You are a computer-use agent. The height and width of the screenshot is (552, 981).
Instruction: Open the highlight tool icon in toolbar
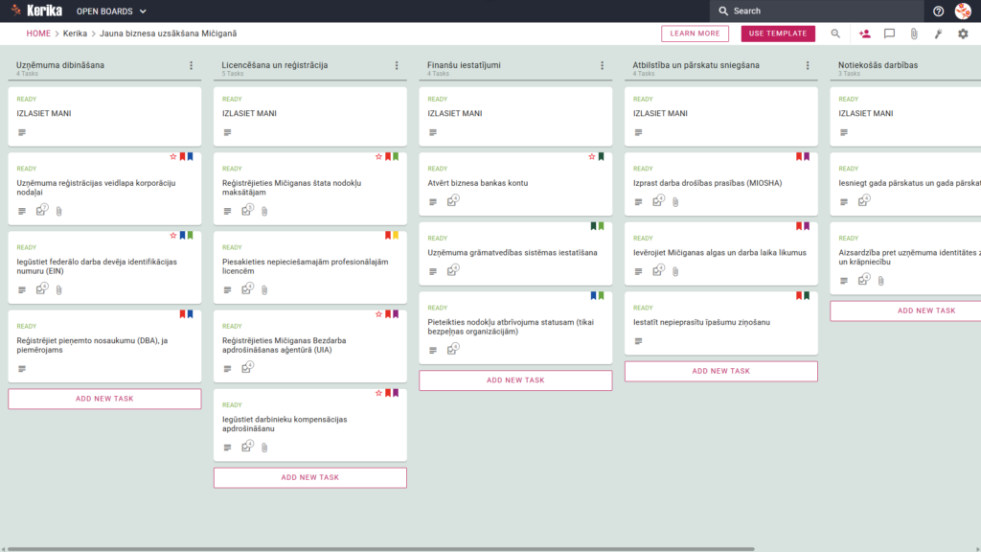(x=939, y=34)
